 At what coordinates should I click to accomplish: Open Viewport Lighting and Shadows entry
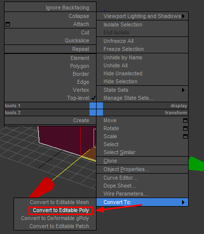tap(142, 16)
